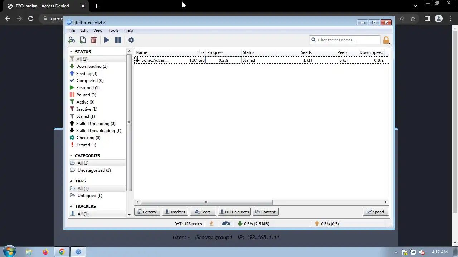458x257 pixels.
Task: Switch to the Trackers tab
Action: pyautogui.click(x=175, y=212)
